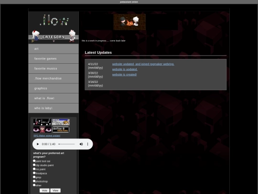
Task: Click the potassium onion window title
Action: tap(129, 2)
